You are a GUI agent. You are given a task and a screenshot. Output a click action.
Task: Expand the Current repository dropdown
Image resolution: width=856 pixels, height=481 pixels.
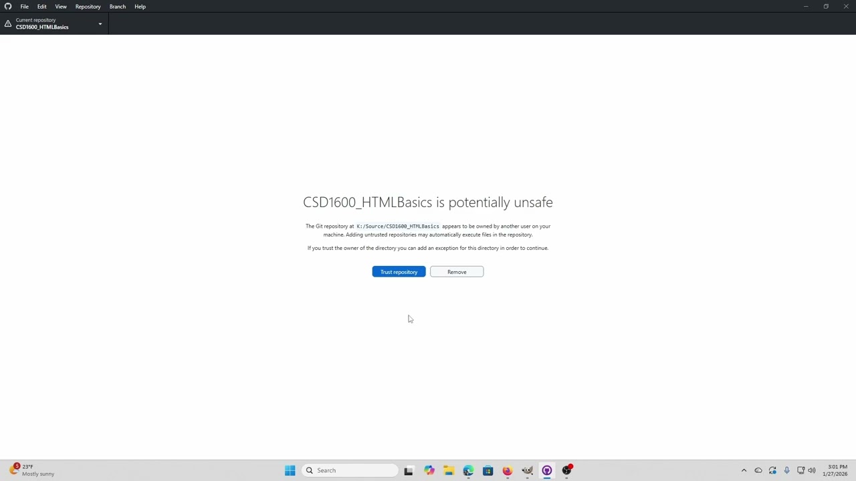point(54,23)
